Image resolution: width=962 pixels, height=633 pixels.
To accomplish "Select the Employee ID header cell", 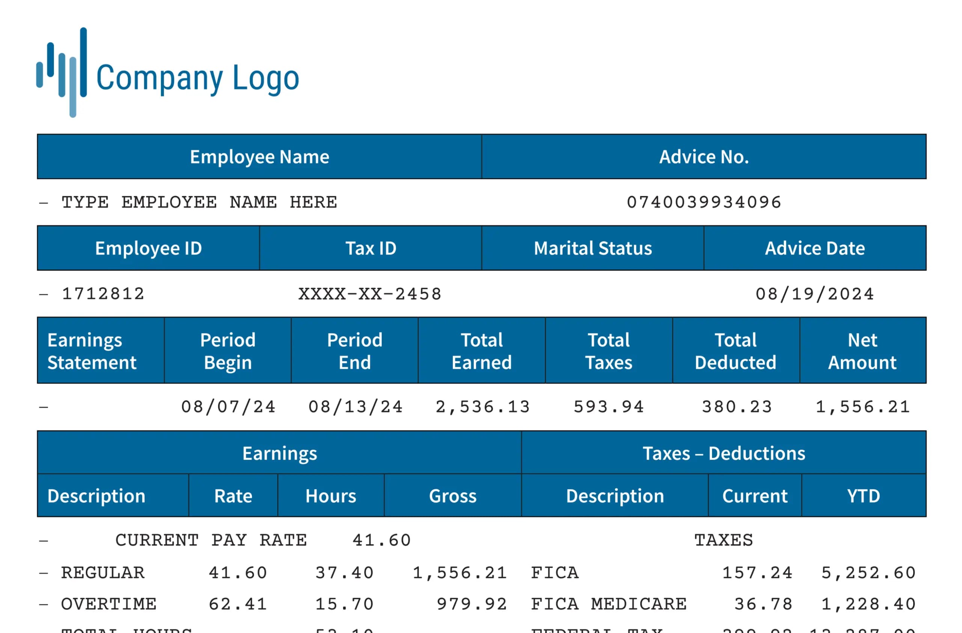I will (x=148, y=248).
